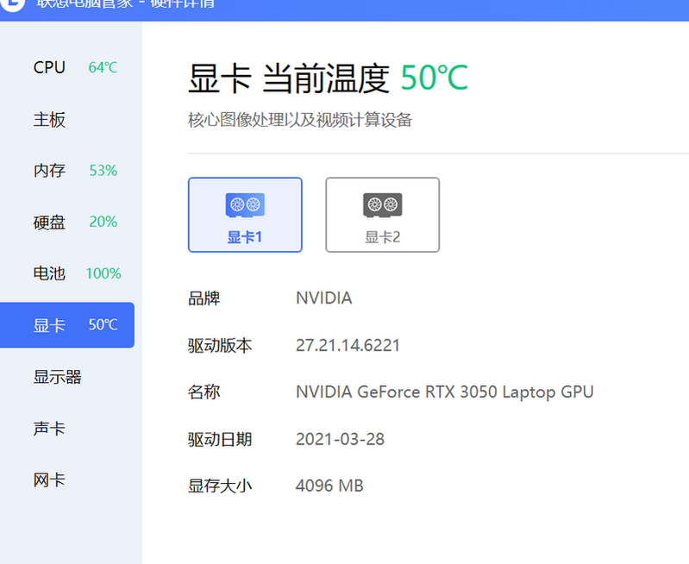The height and width of the screenshot is (564, 689).
Task: Click the 名称 name label
Action: pos(204,392)
